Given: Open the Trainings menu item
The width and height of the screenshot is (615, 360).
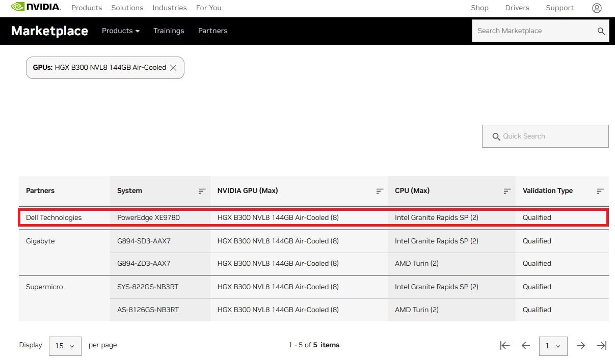Looking at the screenshot, I should pos(169,31).
